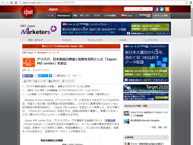Expand the 保存 dropdown
This screenshot has height=145, width=193.
point(54,81)
